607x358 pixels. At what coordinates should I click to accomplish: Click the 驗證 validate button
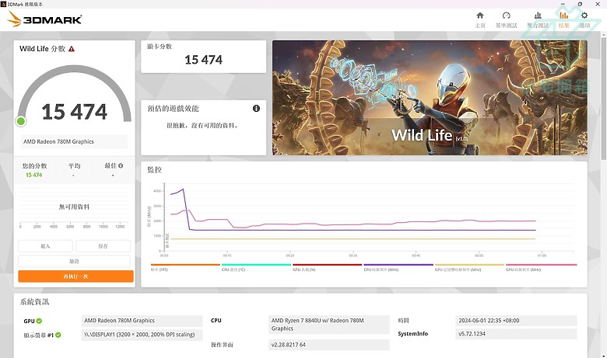[74, 261]
